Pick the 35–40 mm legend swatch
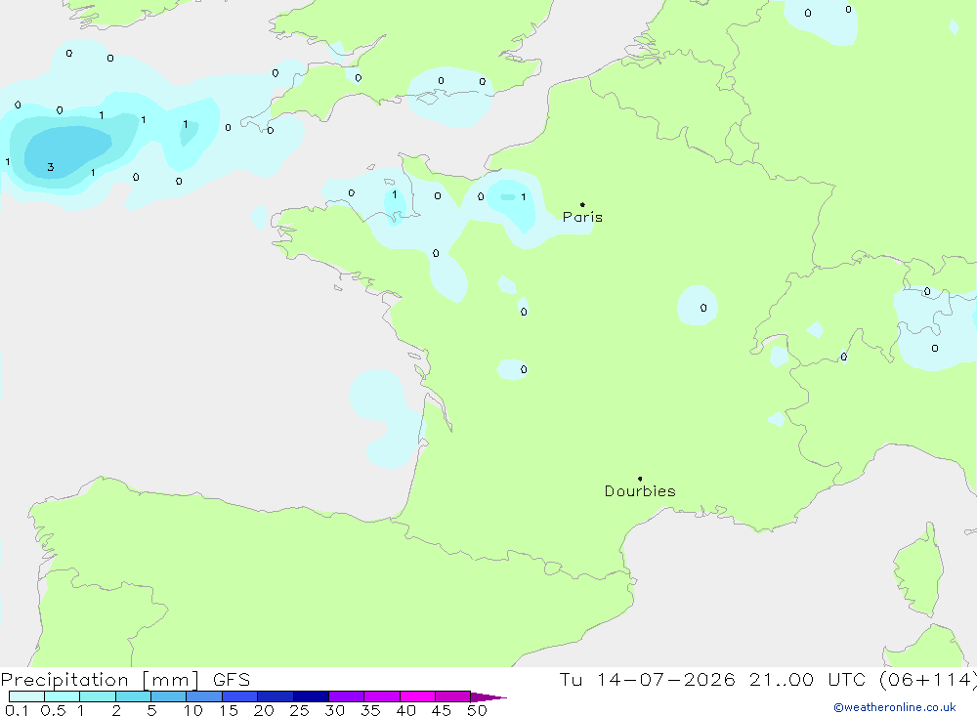The image size is (977, 716). pos(382,696)
